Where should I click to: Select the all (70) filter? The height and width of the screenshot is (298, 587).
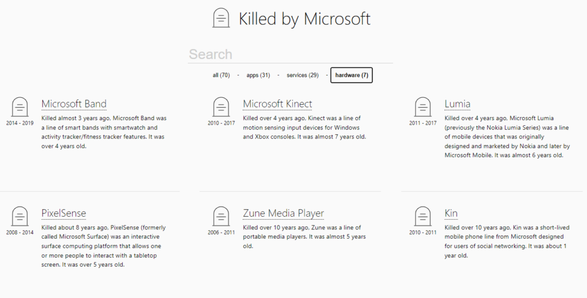tap(221, 75)
